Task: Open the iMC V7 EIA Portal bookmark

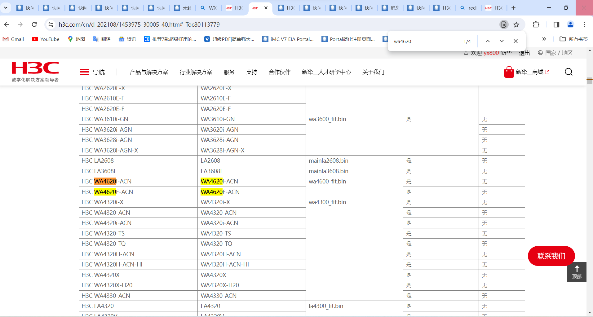Action: click(288, 39)
